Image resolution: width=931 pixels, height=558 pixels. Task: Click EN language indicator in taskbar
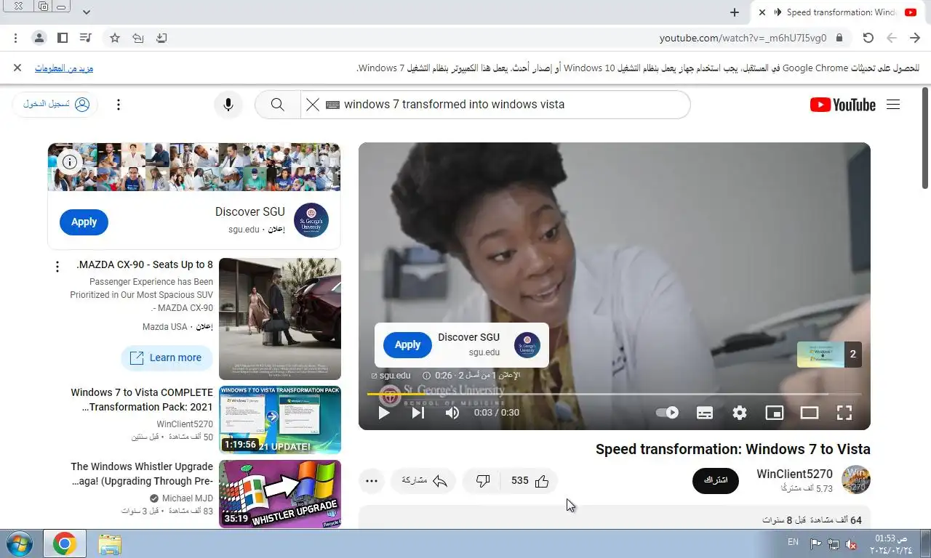point(793,543)
